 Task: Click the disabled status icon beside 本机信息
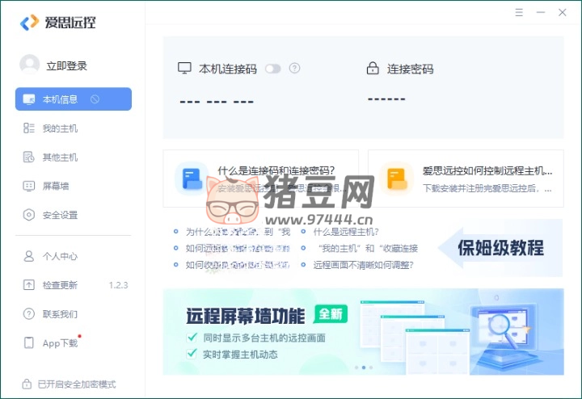95,99
